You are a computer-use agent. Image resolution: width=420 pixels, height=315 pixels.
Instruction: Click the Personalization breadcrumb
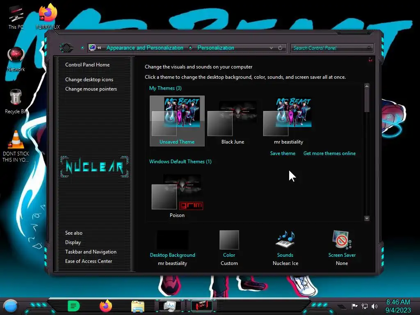216,48
